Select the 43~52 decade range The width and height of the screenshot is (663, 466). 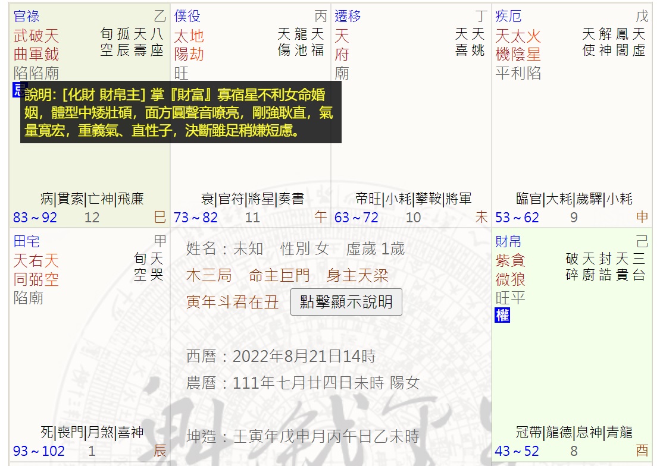click(517, 451)
